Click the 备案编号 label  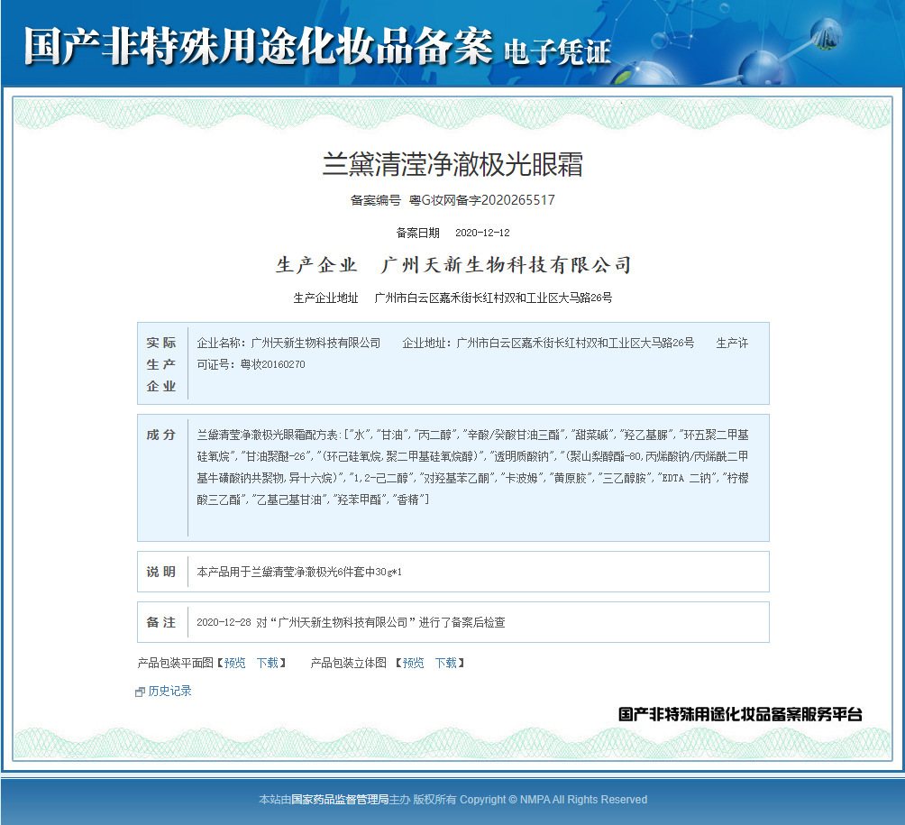click(x=376, y=200)
